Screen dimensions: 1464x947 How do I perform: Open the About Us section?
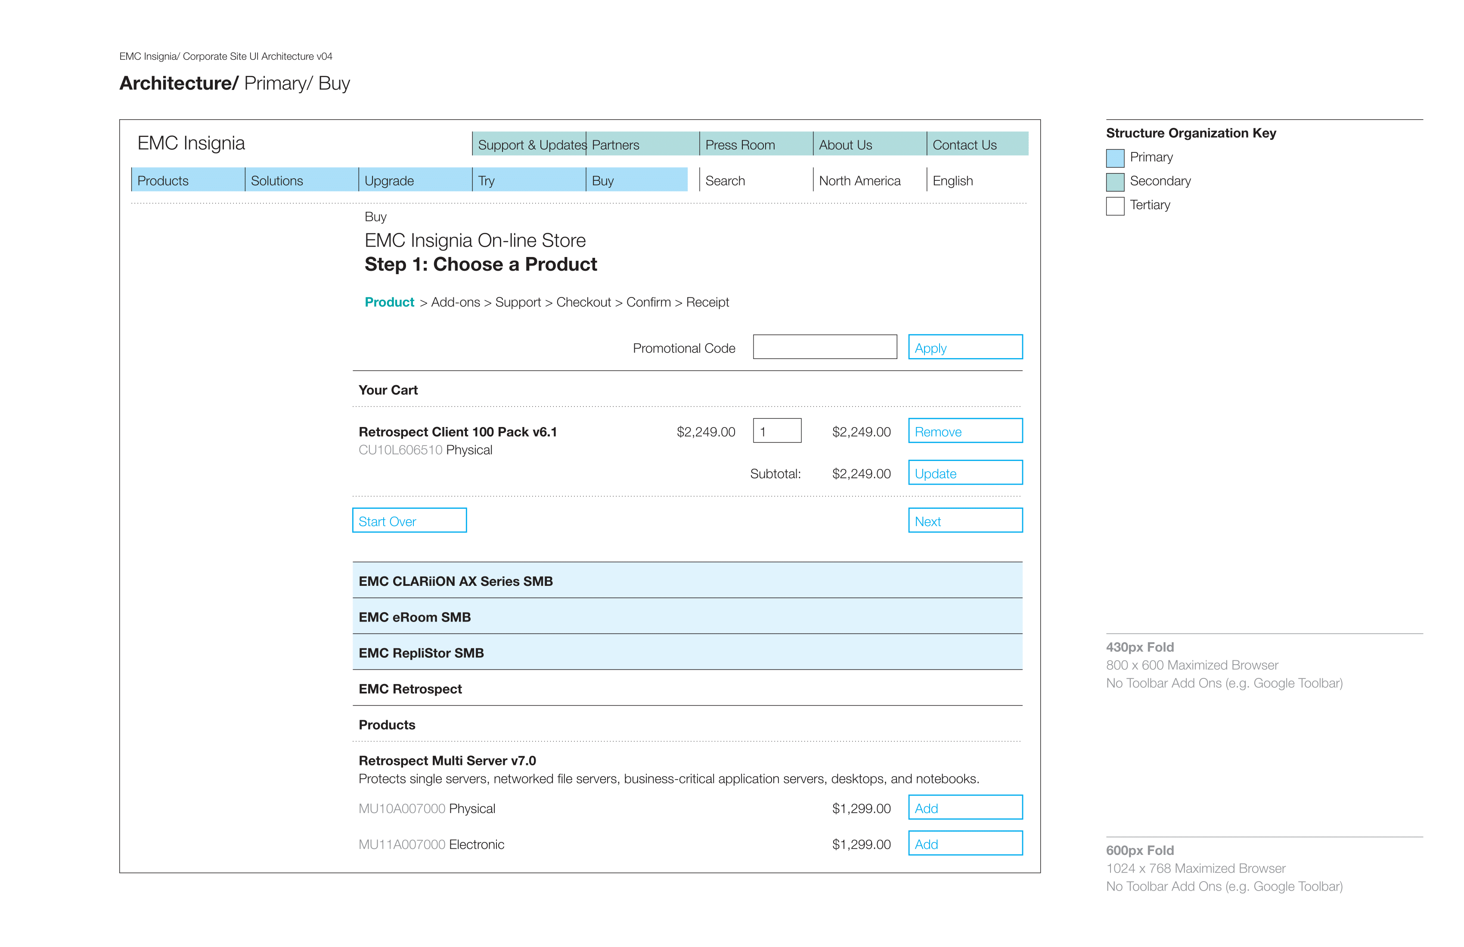click(870, 144)
